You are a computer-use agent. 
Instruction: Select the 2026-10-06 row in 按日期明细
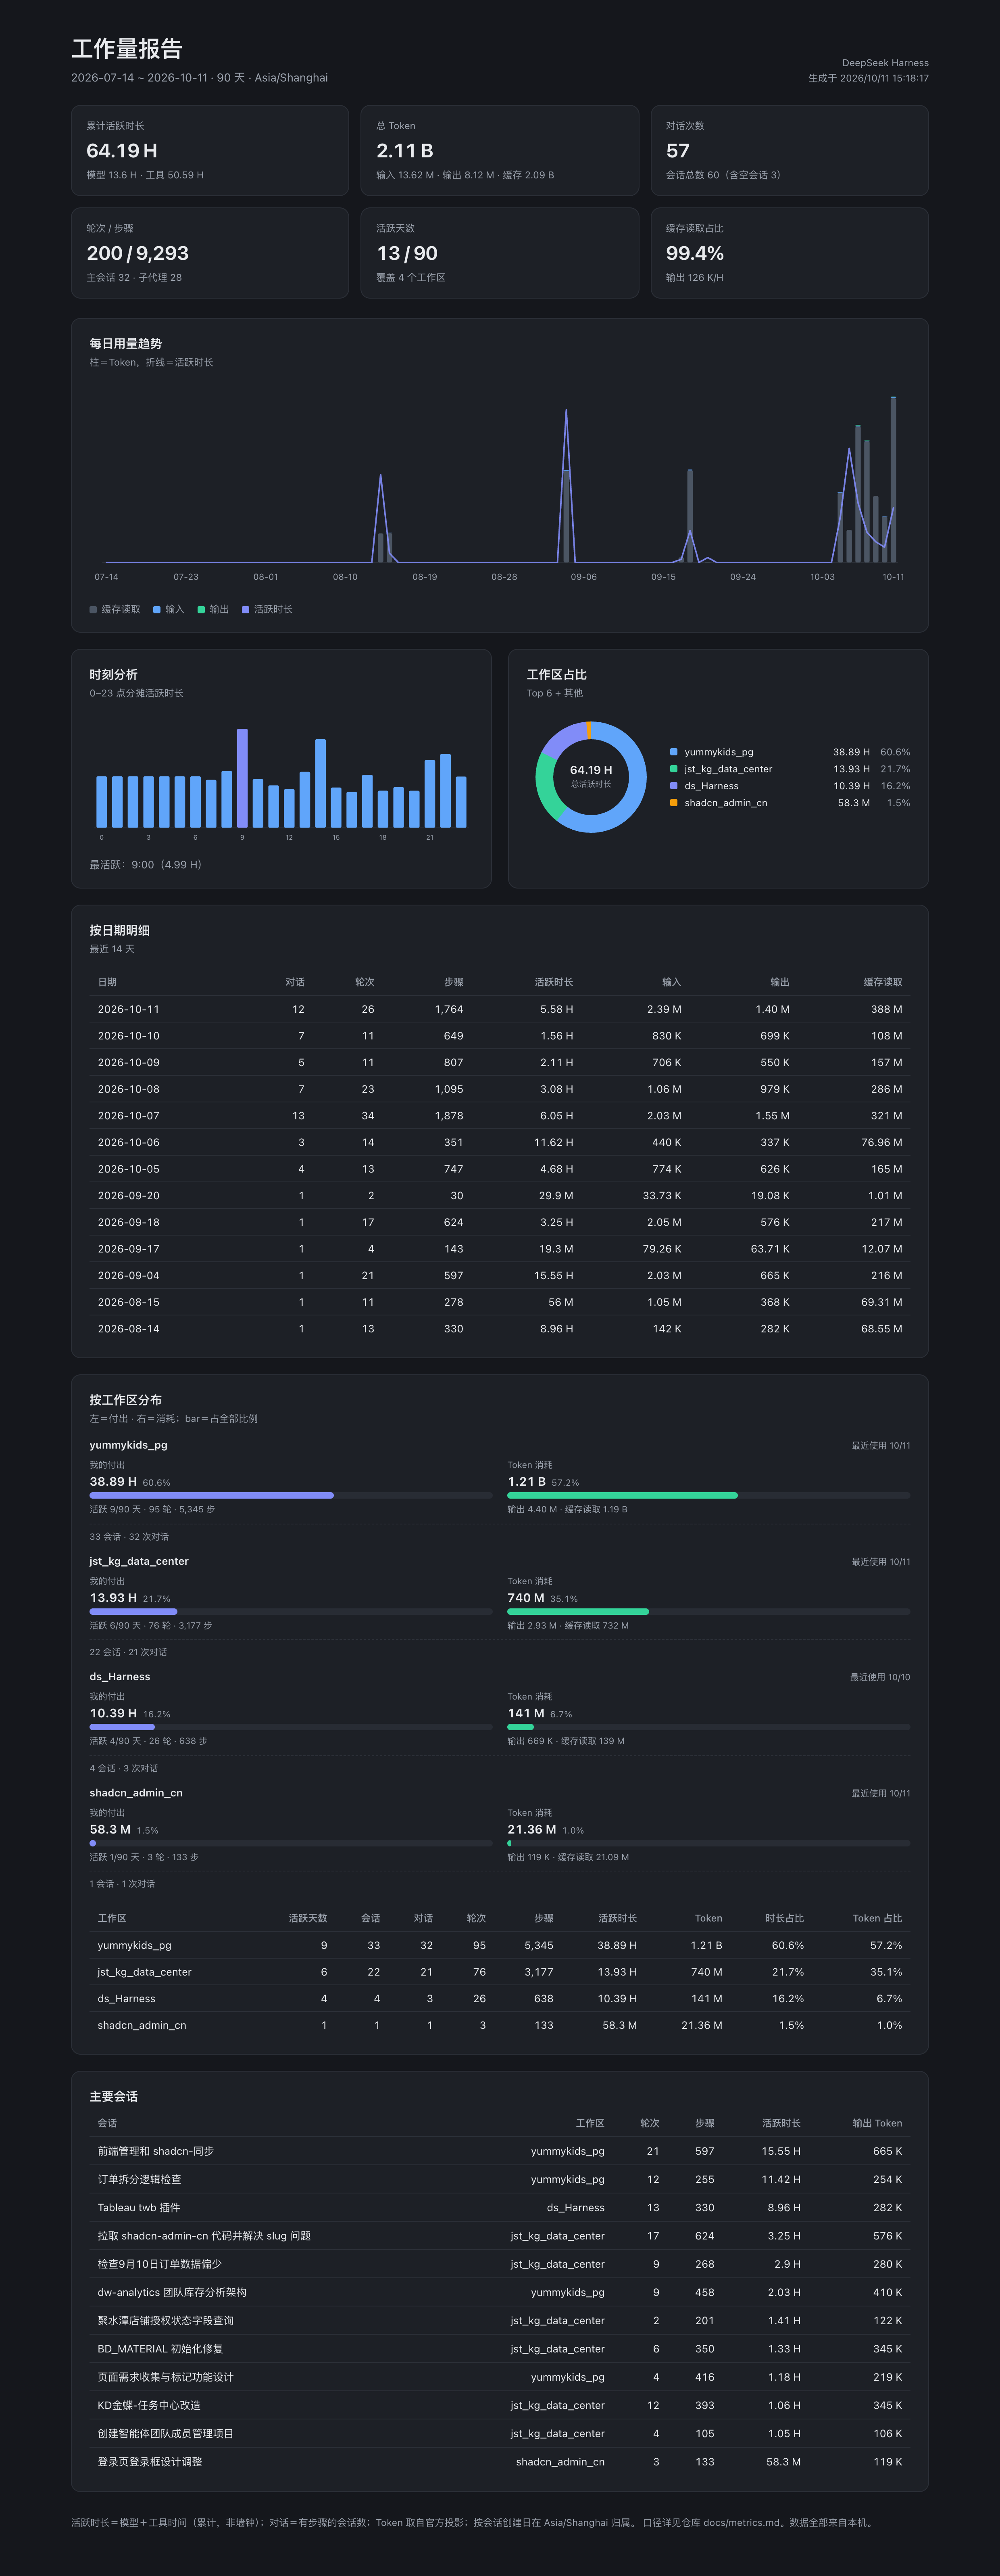point(500,1142)
